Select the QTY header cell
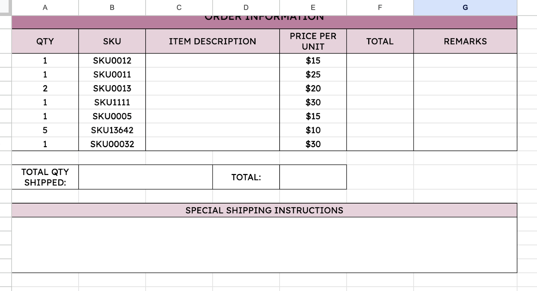Viewport: 537px width, 291px height. (x=45, y=41)
